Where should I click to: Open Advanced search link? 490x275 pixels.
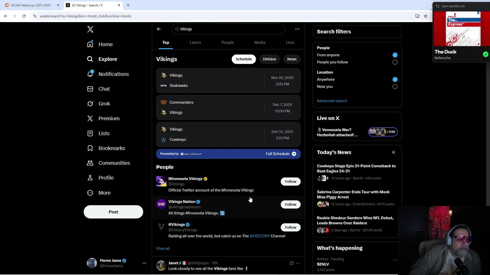pyautogui.click(x=332, y=101)
